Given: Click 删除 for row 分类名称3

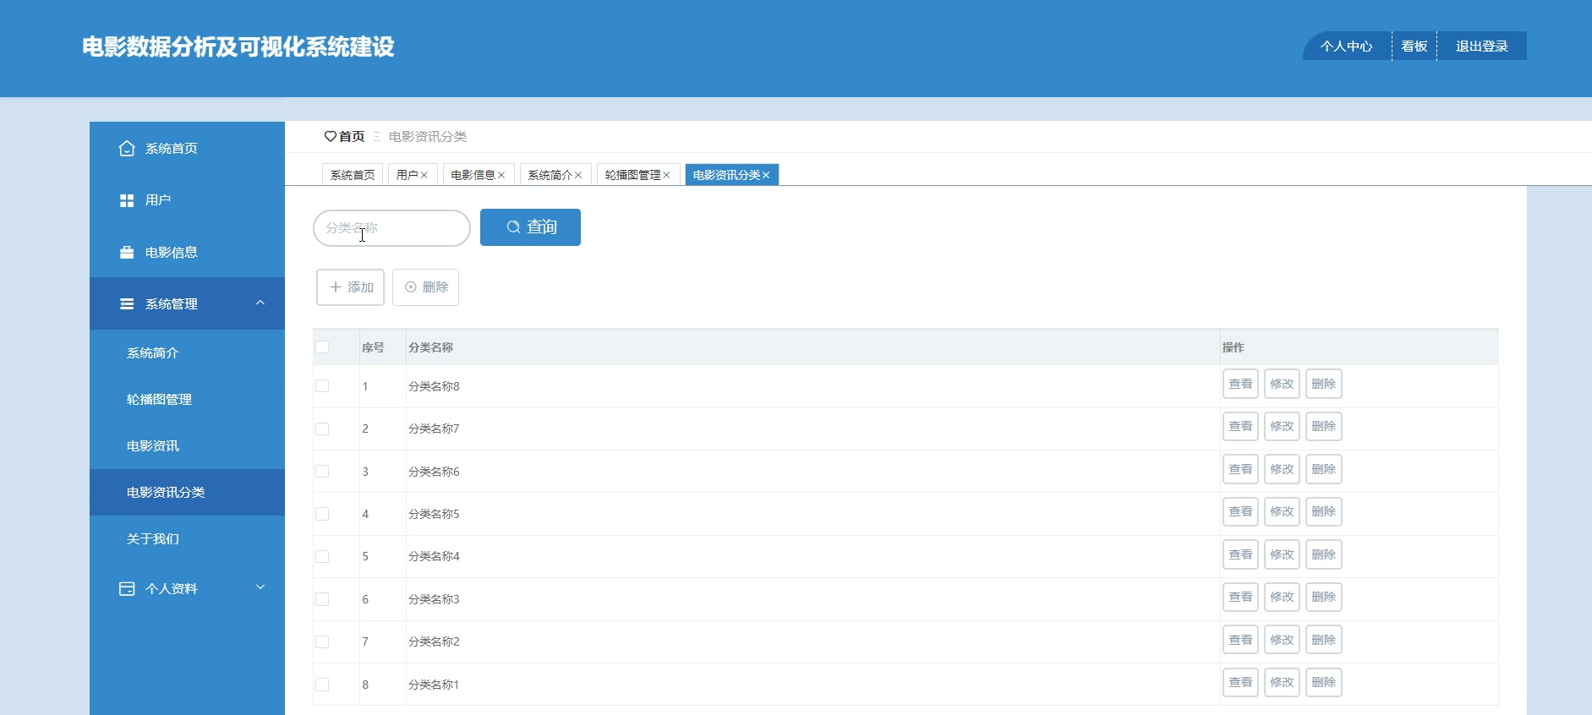Looking at the screenshot, I should pos(1324,597).
